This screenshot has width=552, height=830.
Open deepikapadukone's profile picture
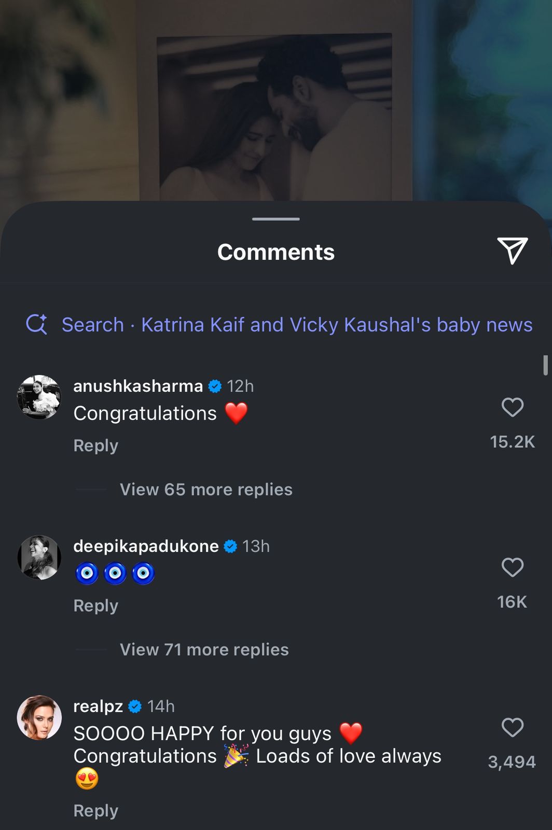39,557
